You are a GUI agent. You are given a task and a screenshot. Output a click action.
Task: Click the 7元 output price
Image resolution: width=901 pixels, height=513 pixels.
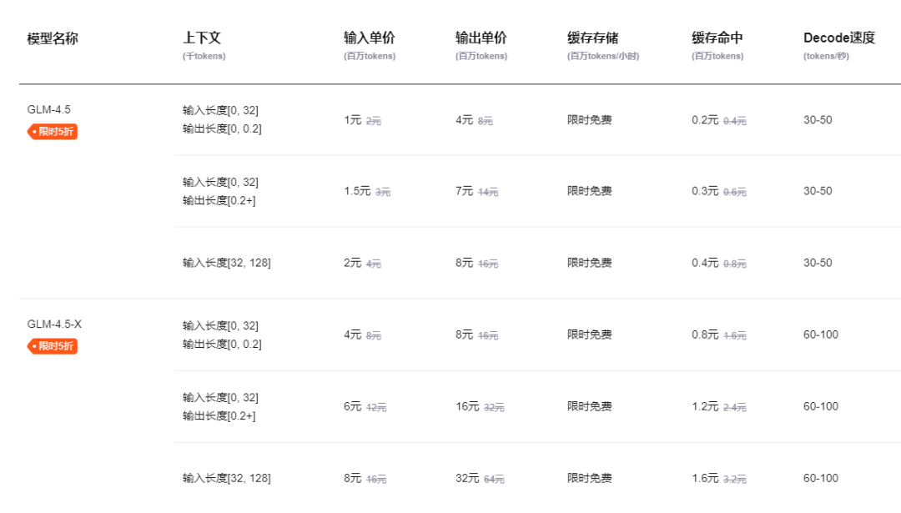(464, 191)
